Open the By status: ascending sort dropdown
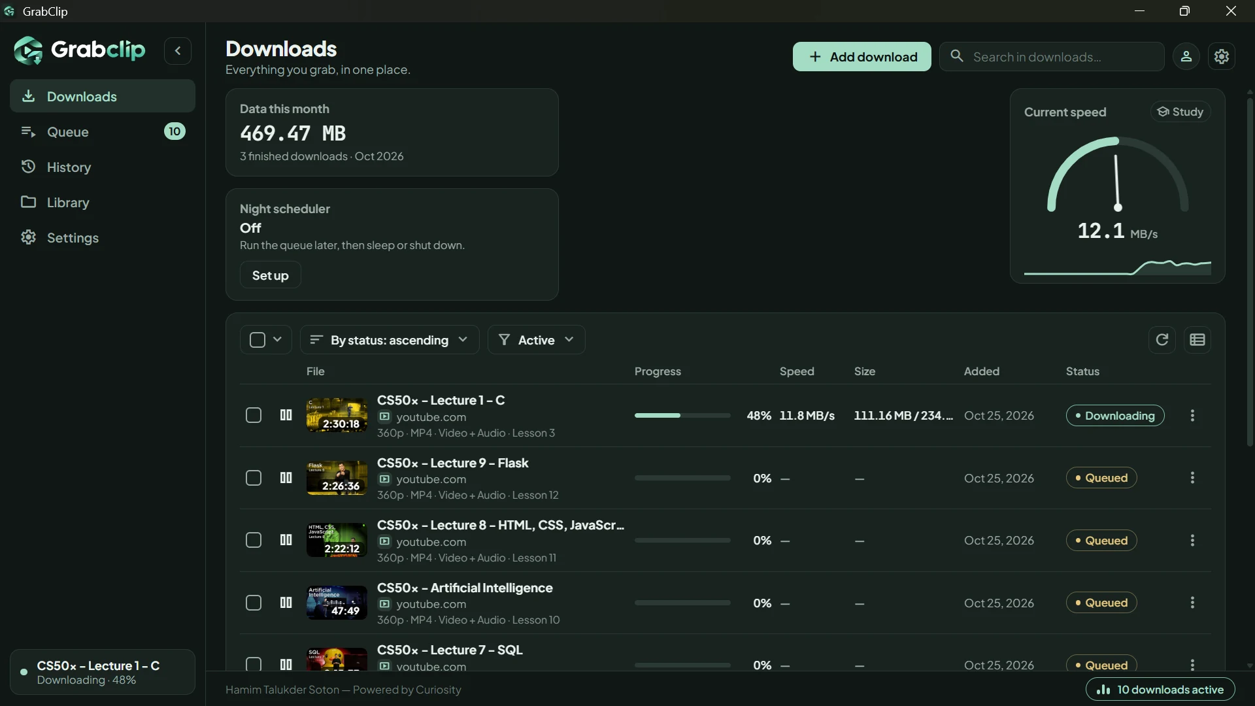The height and width of the screenshot is (706, 1255). [390, 340]
